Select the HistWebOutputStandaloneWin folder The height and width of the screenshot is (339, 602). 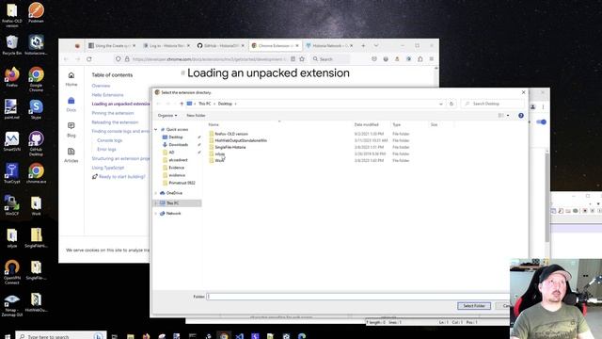tap(241, 140)
